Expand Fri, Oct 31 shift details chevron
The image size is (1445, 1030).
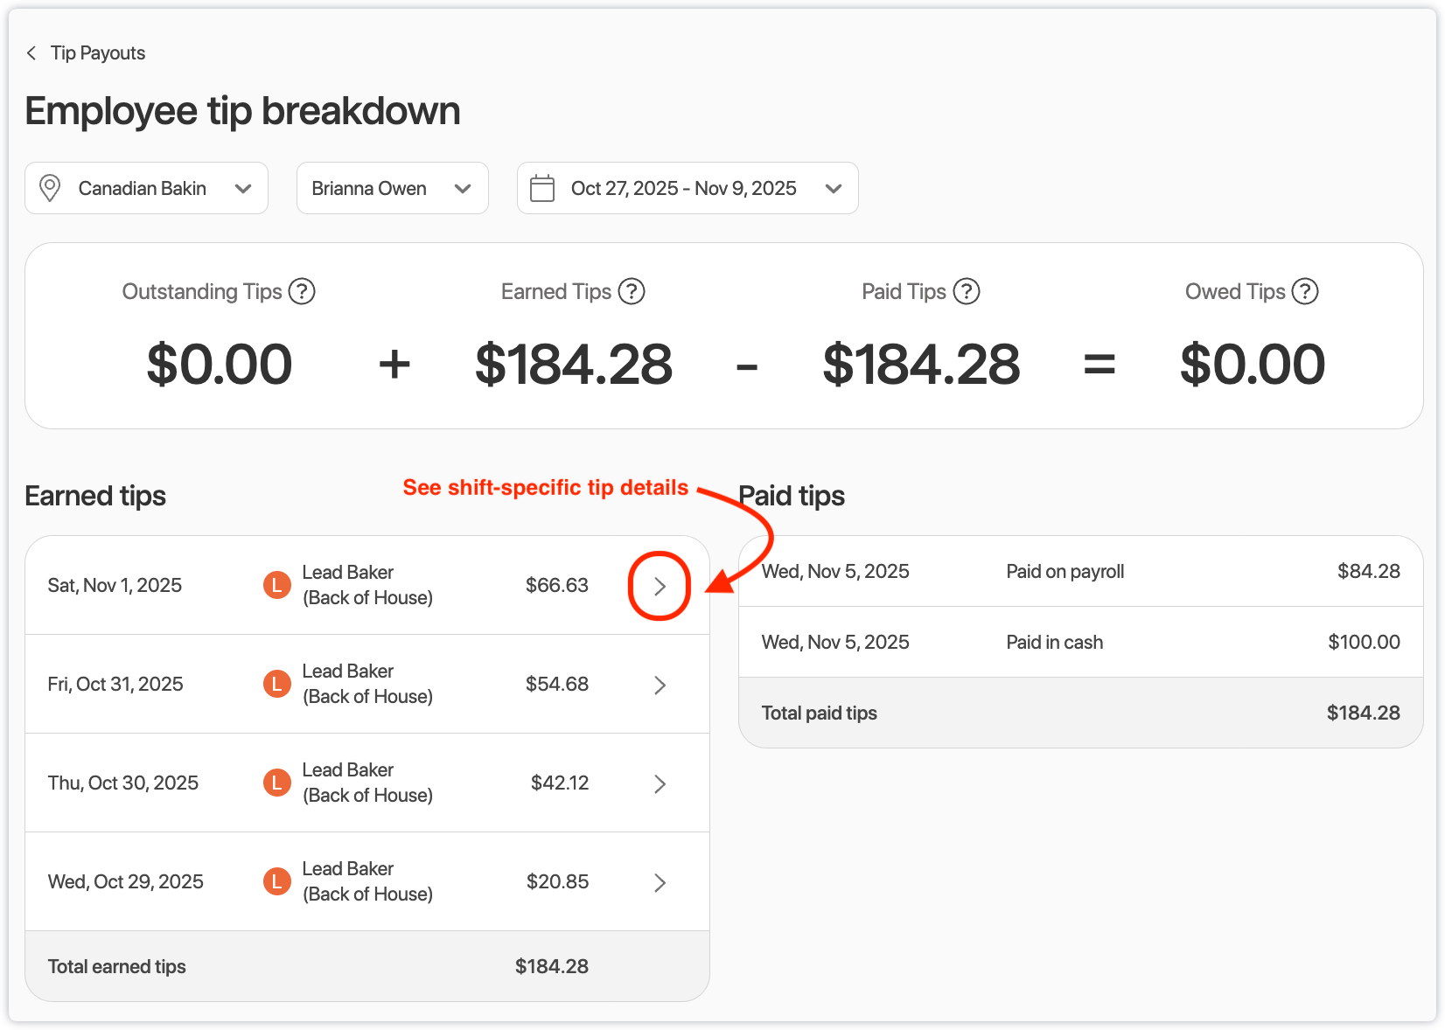click(x=660, y=685)
